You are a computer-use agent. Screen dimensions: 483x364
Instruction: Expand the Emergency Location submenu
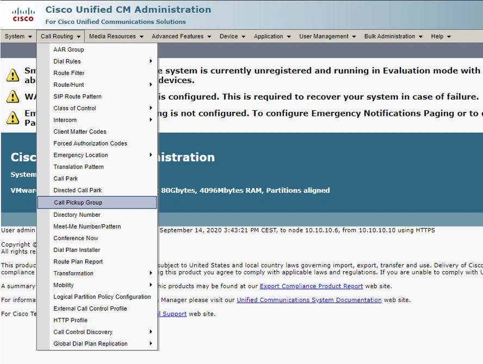pyautogui.click(x=97, y=155)
